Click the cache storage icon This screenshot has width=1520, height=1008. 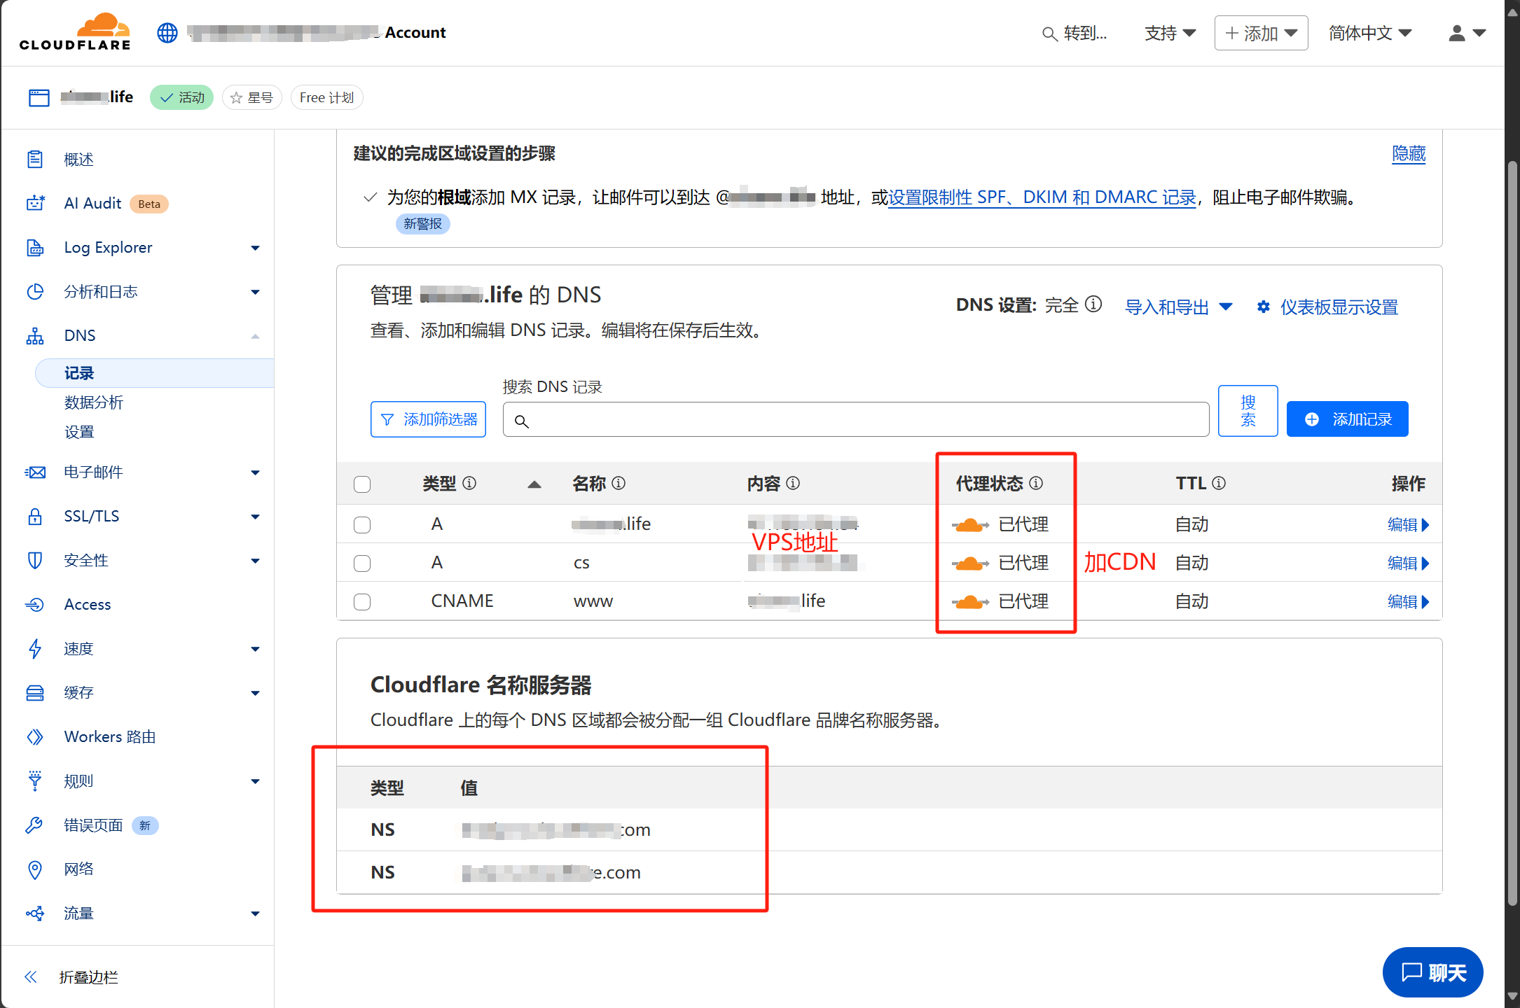coord(35,693)
